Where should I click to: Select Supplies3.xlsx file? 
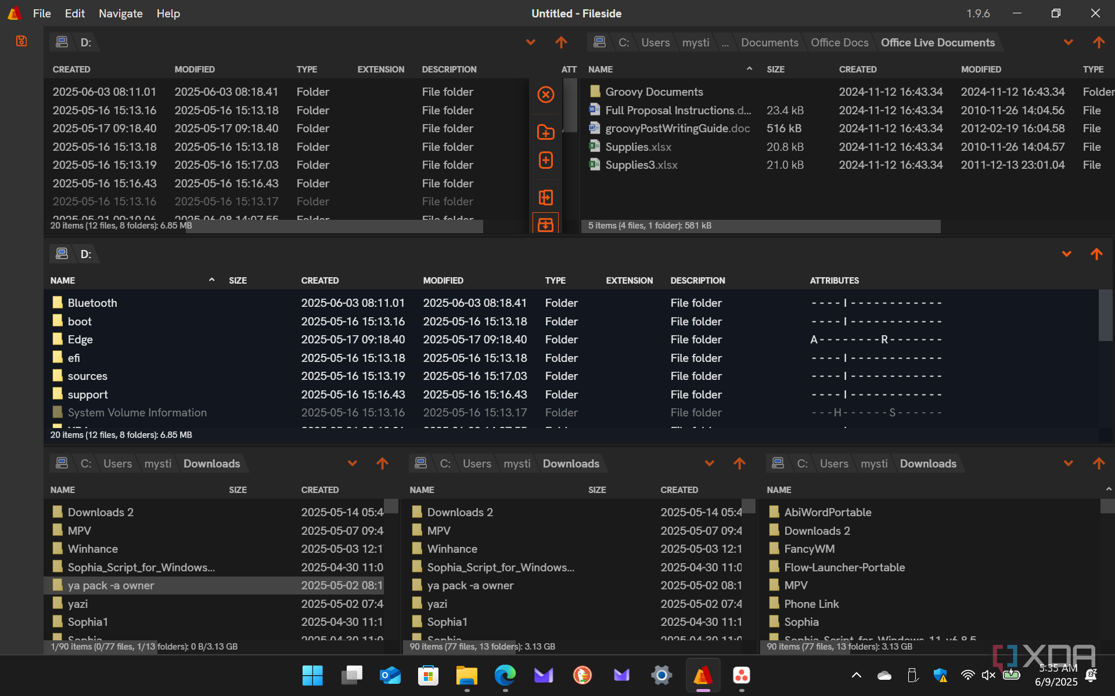click(x=641, y=165)
